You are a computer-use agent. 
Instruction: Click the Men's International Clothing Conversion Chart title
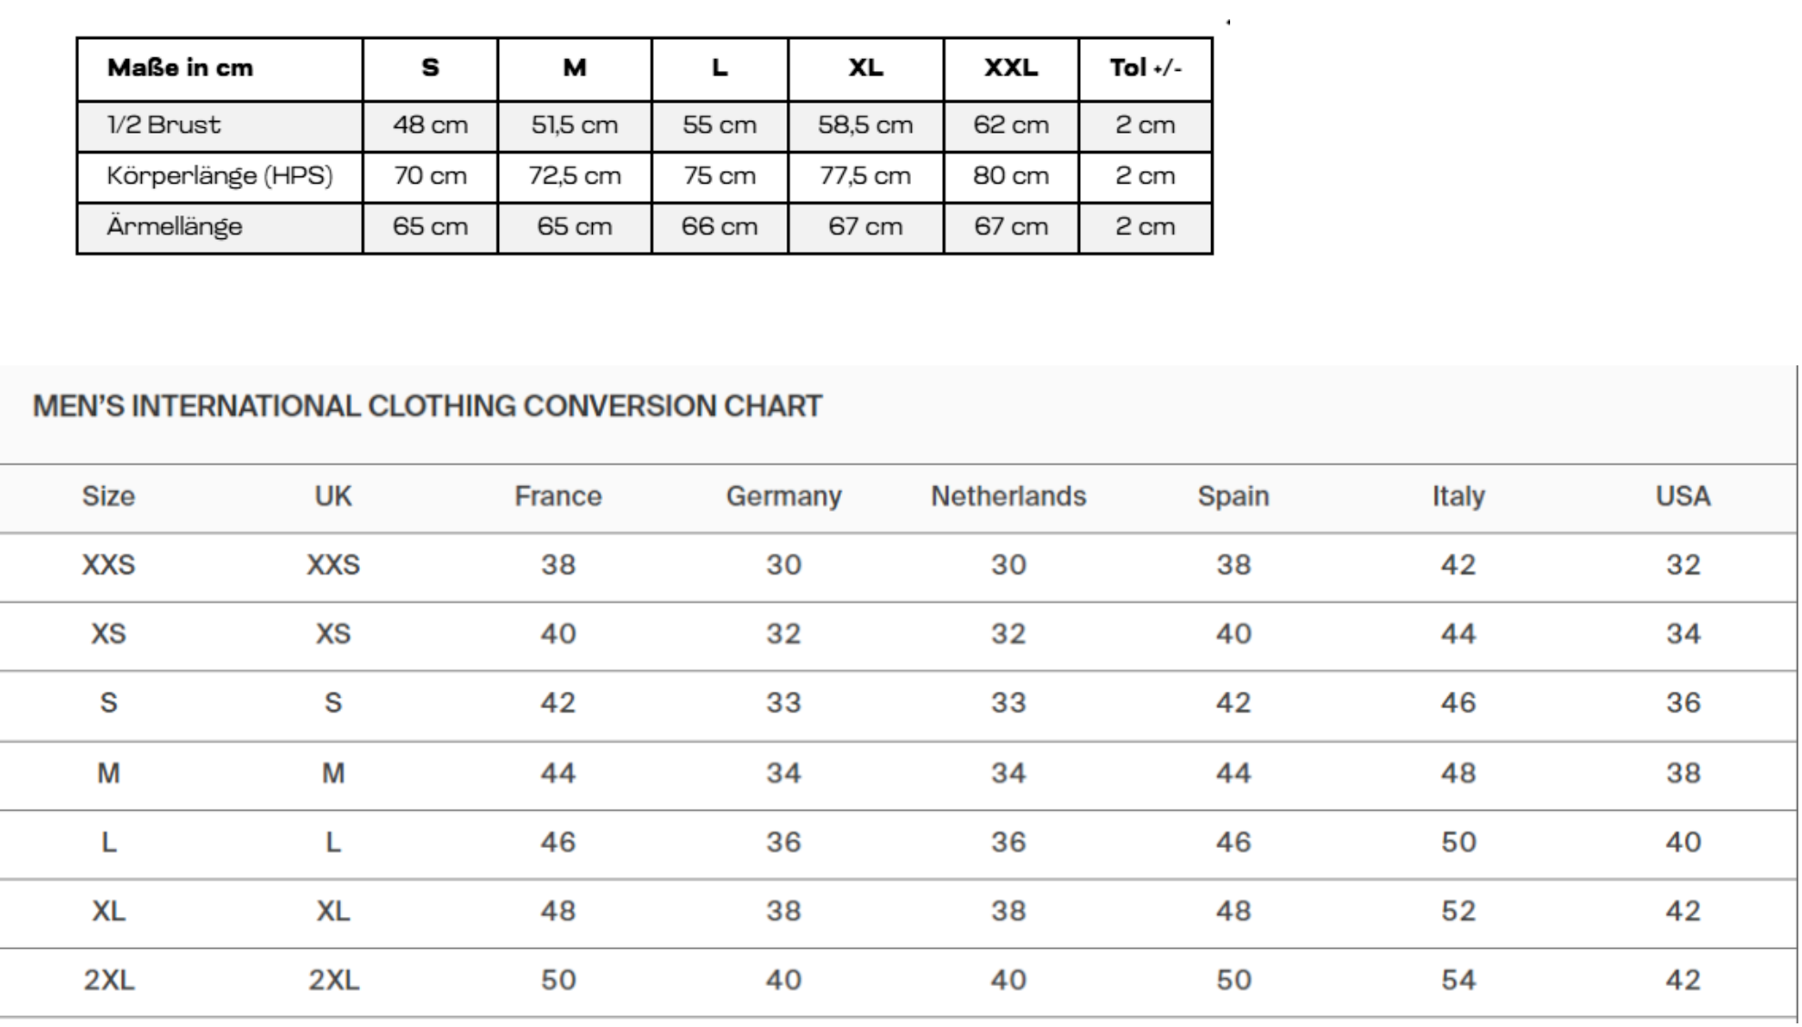pyautogui.click(x=427, y=406)
